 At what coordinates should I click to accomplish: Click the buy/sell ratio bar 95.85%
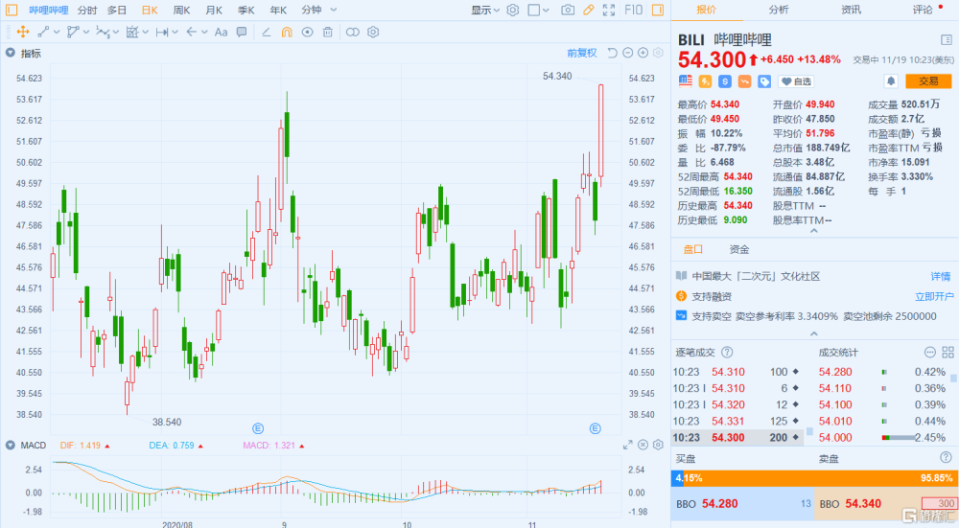coord(813,478)
